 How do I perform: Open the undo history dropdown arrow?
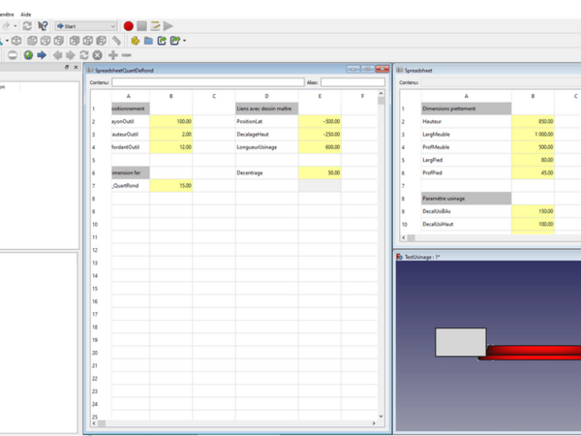pos(15,26)
